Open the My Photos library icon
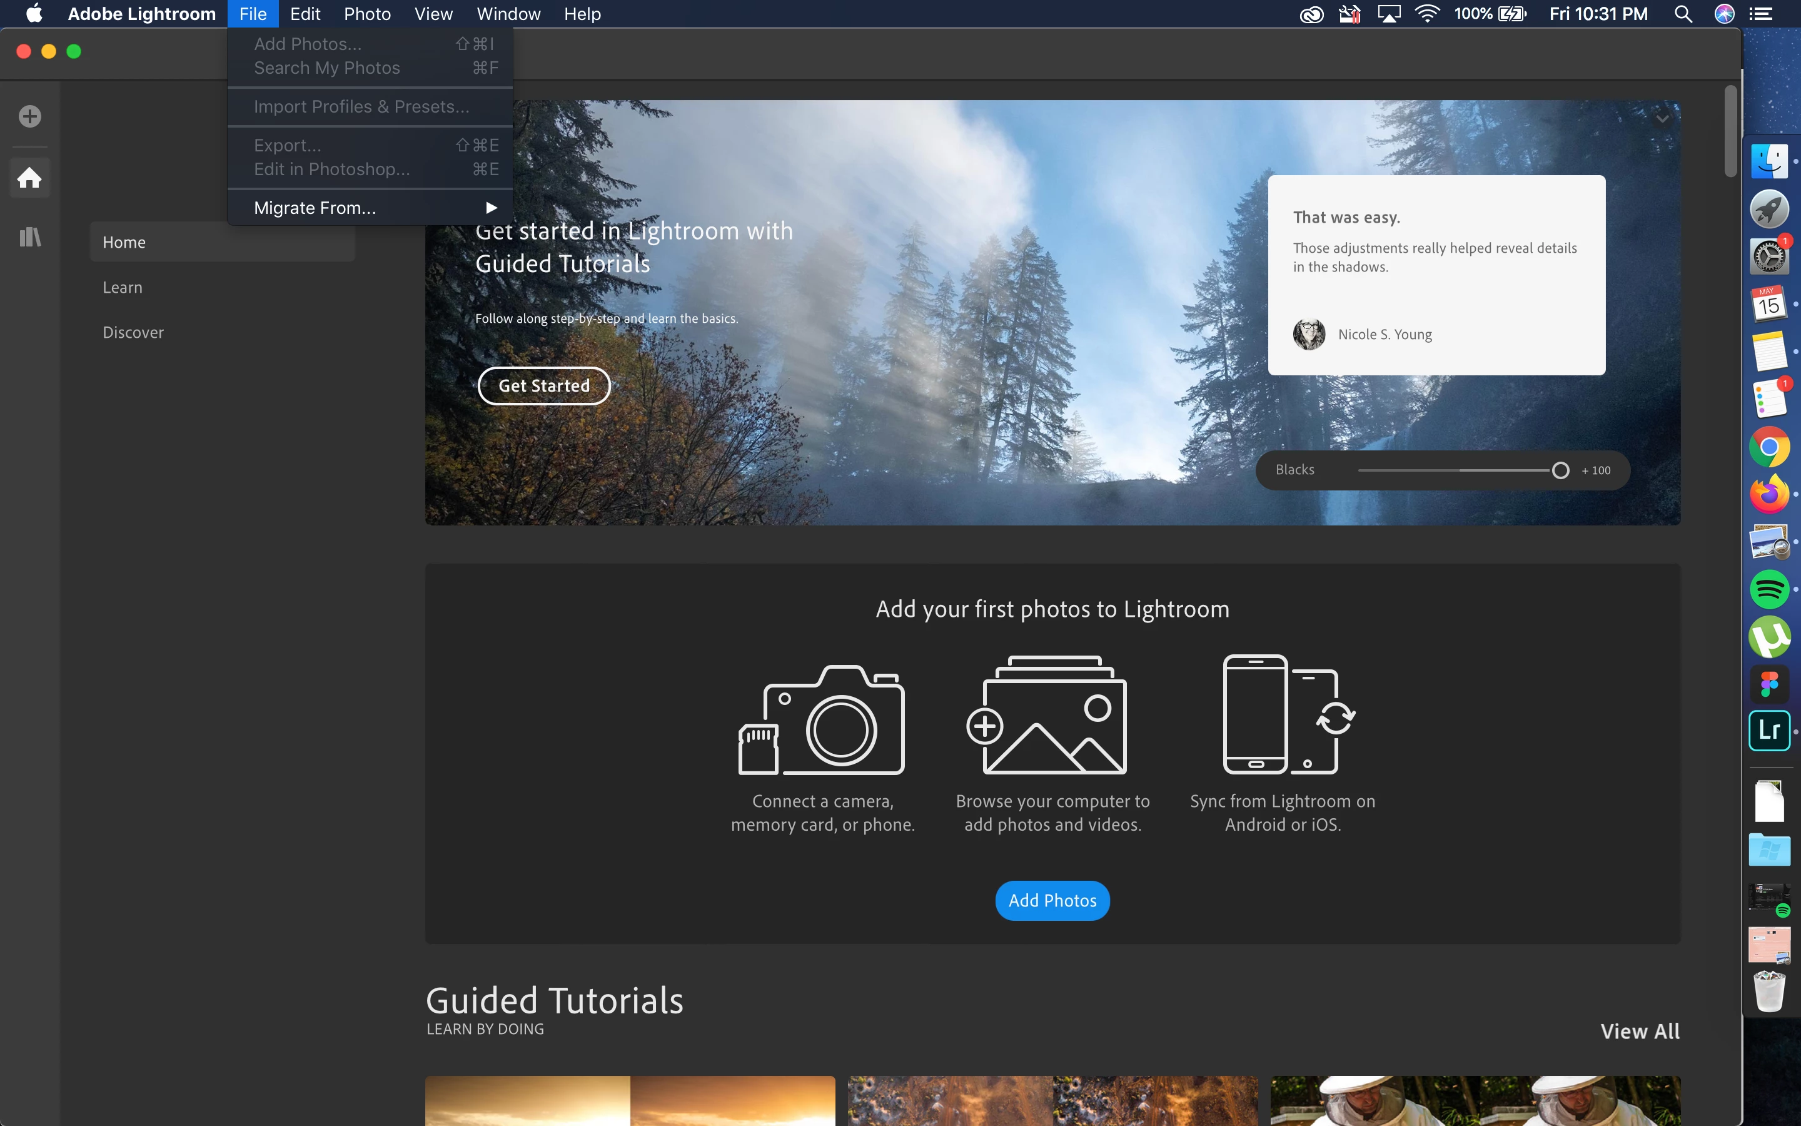Image resolution: width=1801 pixels, height=1126 pixels. click(x=30, y=238)
